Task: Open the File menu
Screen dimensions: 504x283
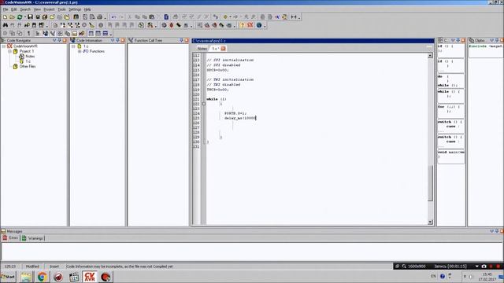Action: (x=6, y=9)
